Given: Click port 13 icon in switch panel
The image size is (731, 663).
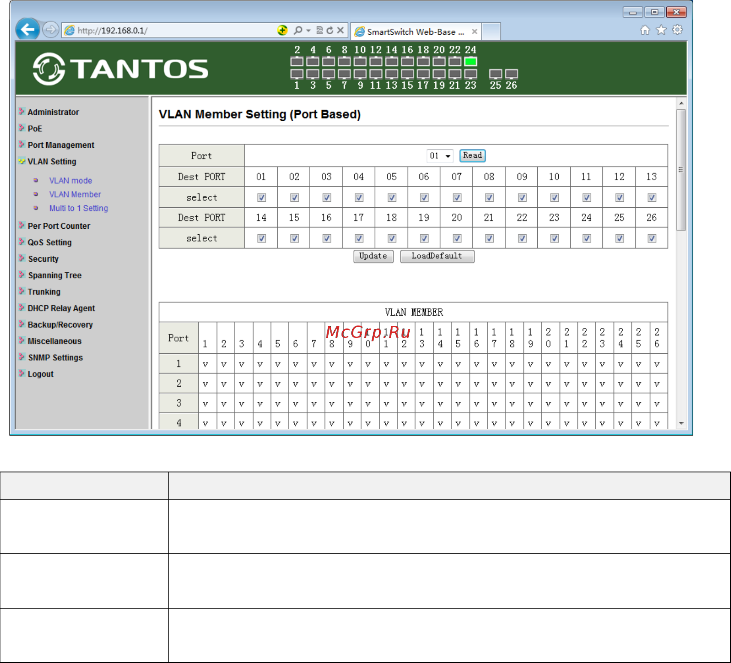Looking at the screenshot, I should tap(392, 74).
